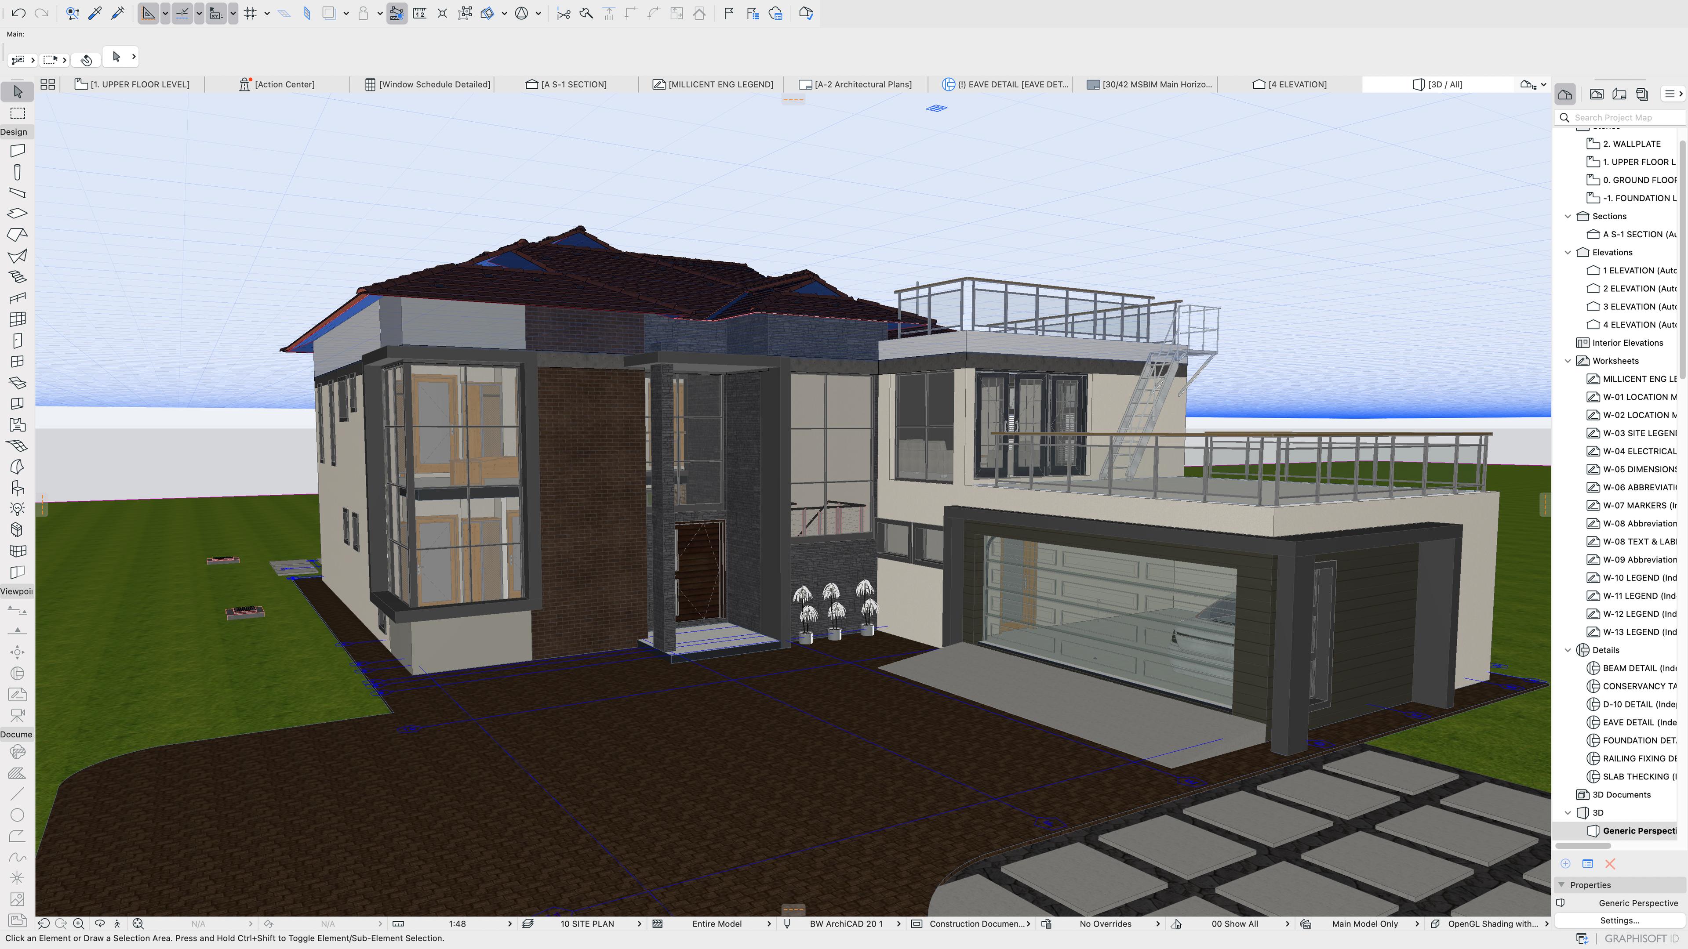Select the Marquee tool
This screenshot has height=949, width=1688.
[x=17, y=113]
